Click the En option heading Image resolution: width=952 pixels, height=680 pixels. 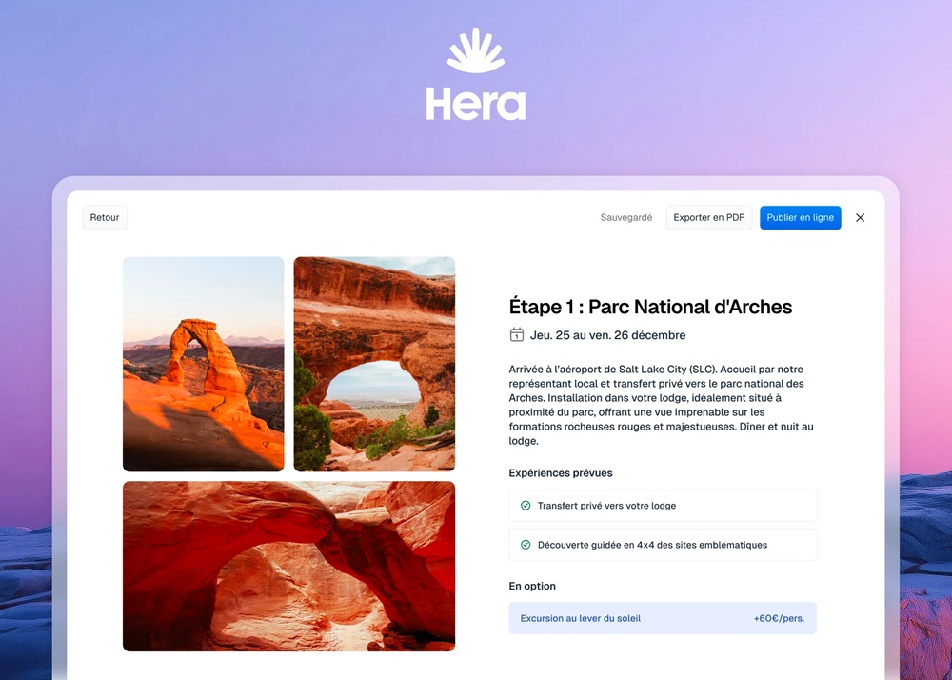pos(532,586)
